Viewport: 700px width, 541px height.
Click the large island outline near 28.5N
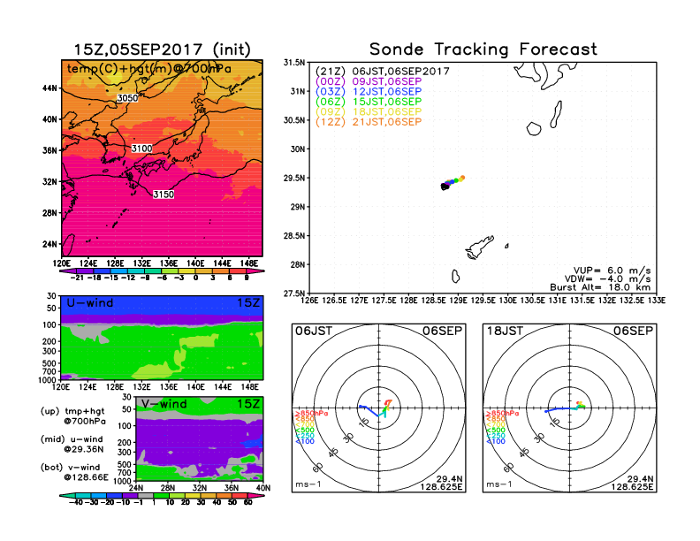480,247
